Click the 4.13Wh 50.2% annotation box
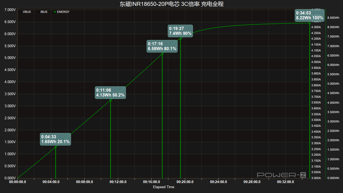This screenshot has width=343, height=193. (x=110, y=92)
